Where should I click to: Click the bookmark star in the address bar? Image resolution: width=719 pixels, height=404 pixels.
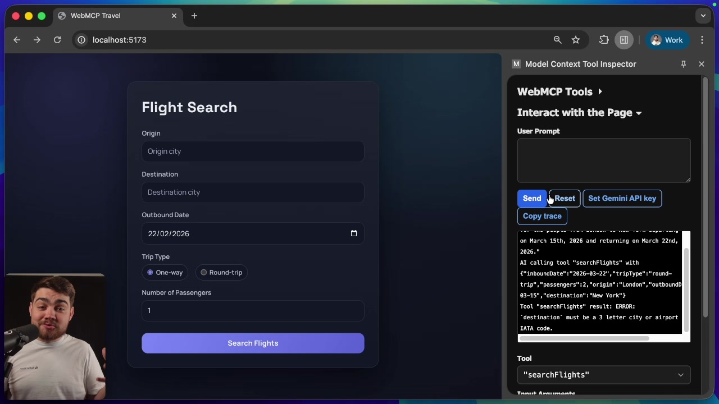[x=576, y=40]
